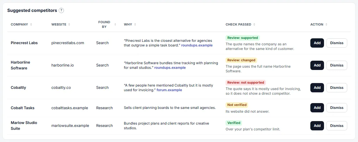Image resolution: width=358 pixels, height=142 pixels.
Task: Add Harborline Software as a competitor
Action: [317, 65]
